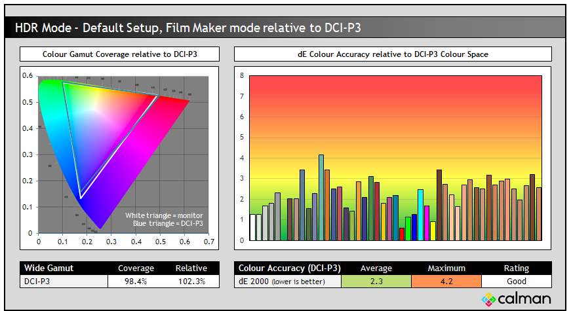Select the cyan bar in dE chart
Image resolution: width=571 pixels, height=311 pixels.
[x=420, y=215]
